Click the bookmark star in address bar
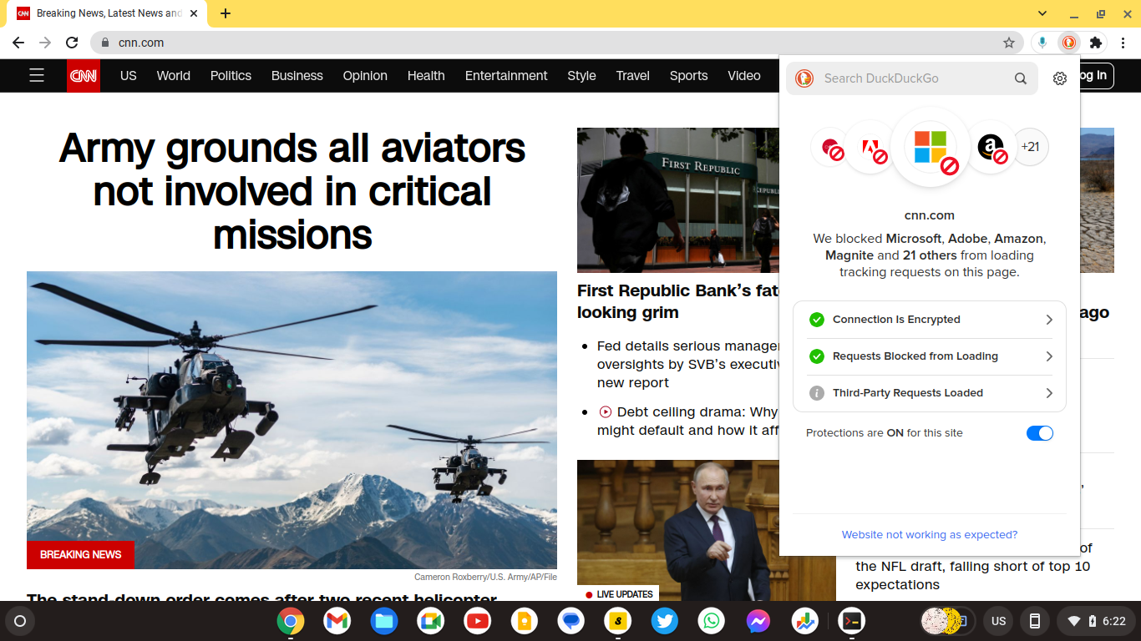 click(1009, 42)
